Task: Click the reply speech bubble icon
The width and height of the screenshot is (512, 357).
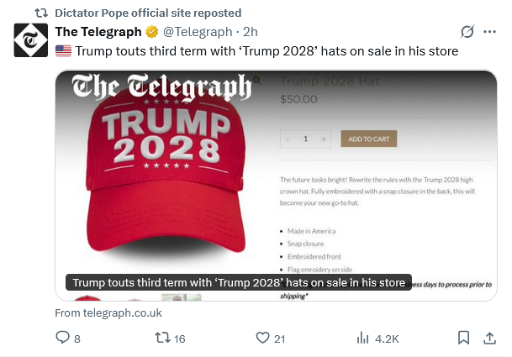Action: pyautogui.click(x=62, y=338)
